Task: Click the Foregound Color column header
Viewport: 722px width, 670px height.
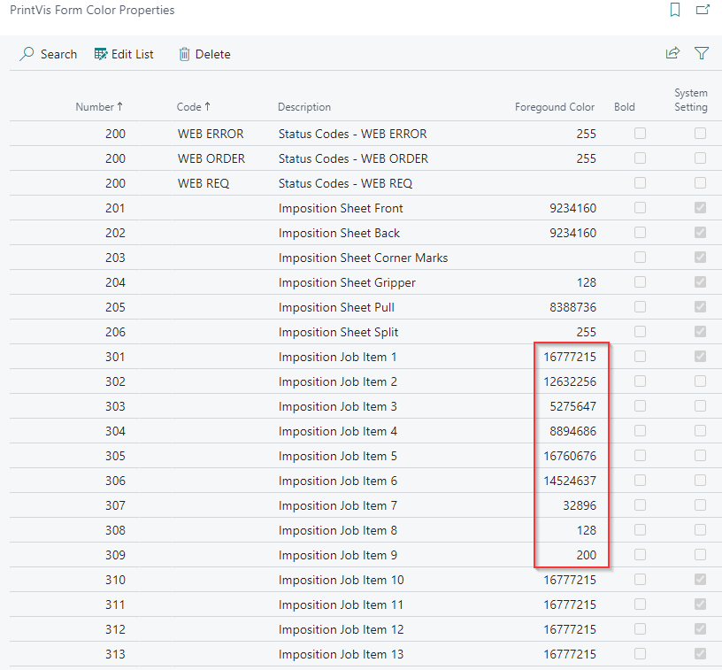Action: point(555,107)
